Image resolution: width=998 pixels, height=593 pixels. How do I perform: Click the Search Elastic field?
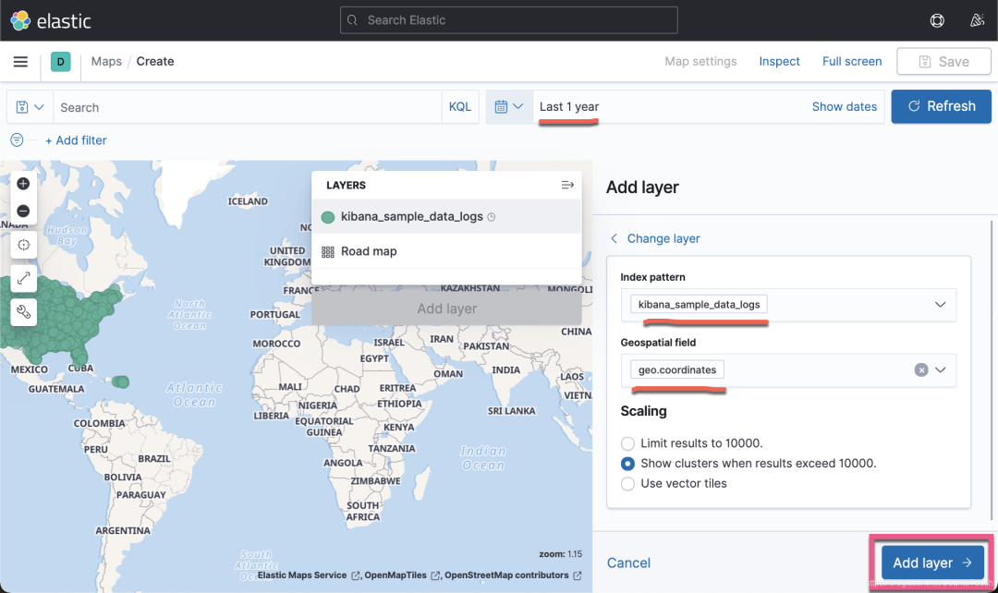tap(508, 20)
